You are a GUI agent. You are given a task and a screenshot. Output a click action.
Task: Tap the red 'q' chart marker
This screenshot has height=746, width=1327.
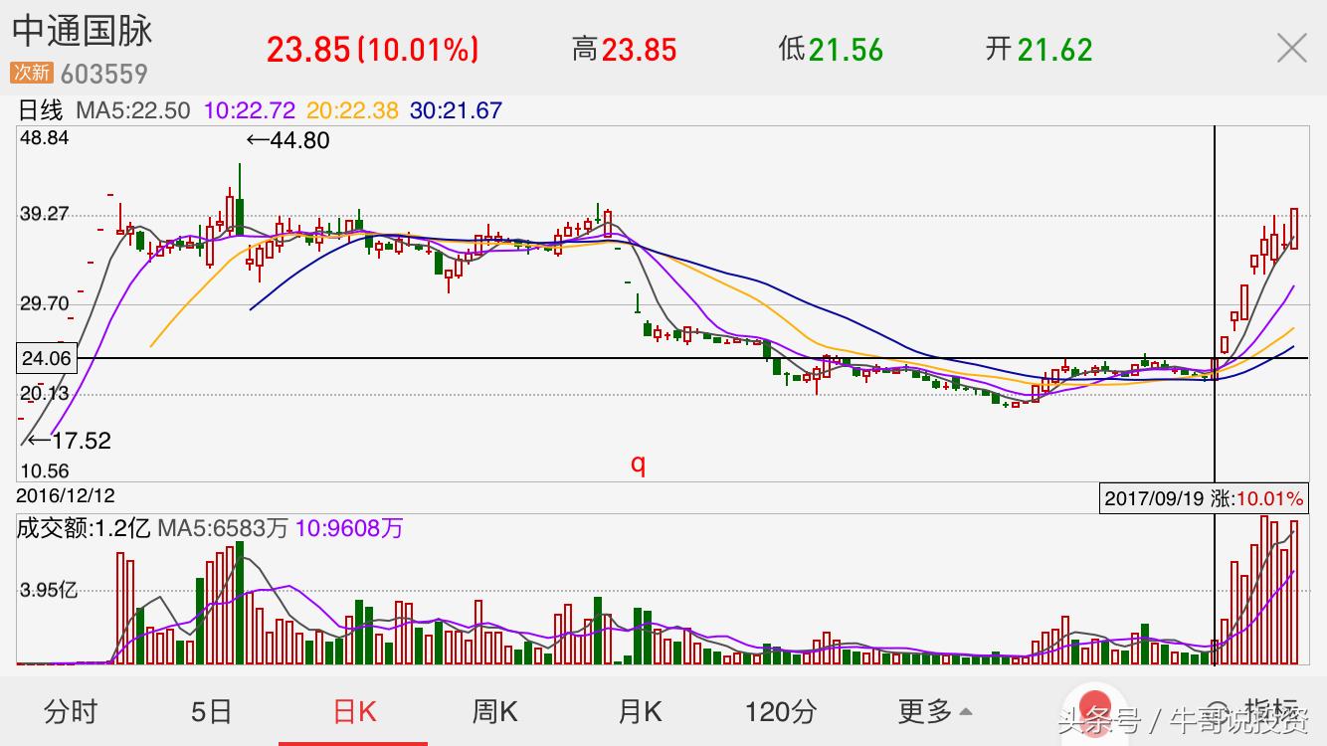(x=638, y=464)
